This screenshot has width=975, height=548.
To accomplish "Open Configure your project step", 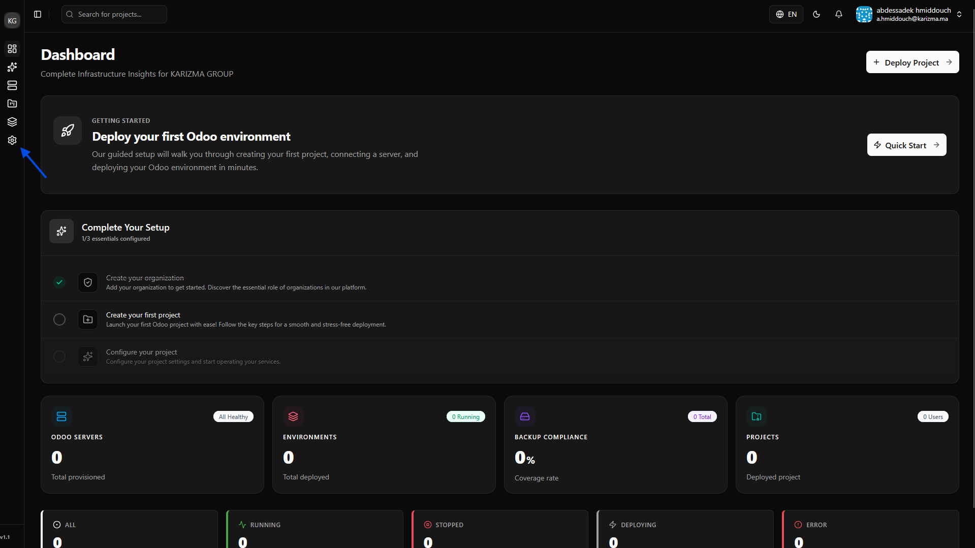I will [x=500, y=357].
